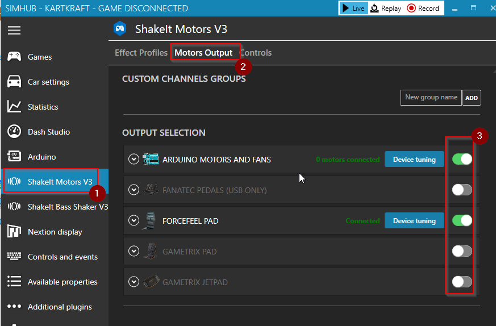
Task: Open Nextion display in the sidebar
Action: (55, 232)
